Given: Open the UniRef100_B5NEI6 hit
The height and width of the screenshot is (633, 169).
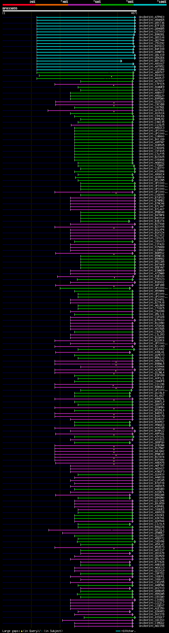Looking at the screenshot, I should pos(152,256).
